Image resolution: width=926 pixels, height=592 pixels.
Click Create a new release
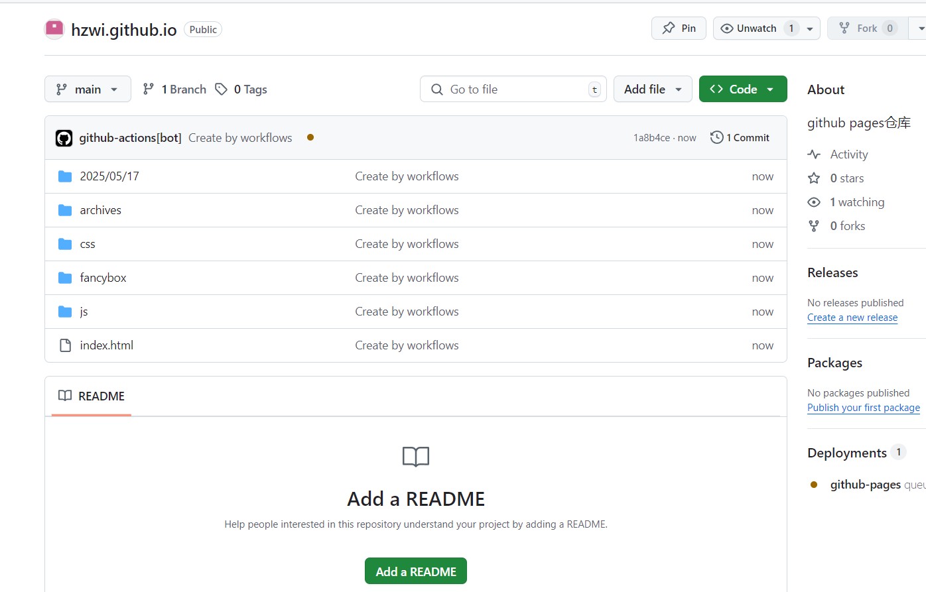point(852,318)
